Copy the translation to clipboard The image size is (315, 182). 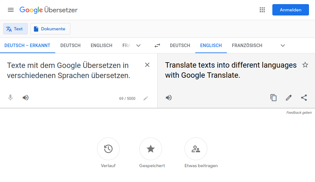(x=273, y=98)
